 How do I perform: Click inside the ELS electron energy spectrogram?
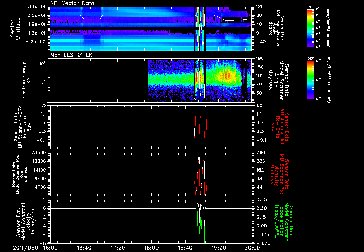151,80
